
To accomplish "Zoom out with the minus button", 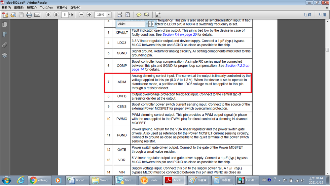I will [x=82, y=15].
